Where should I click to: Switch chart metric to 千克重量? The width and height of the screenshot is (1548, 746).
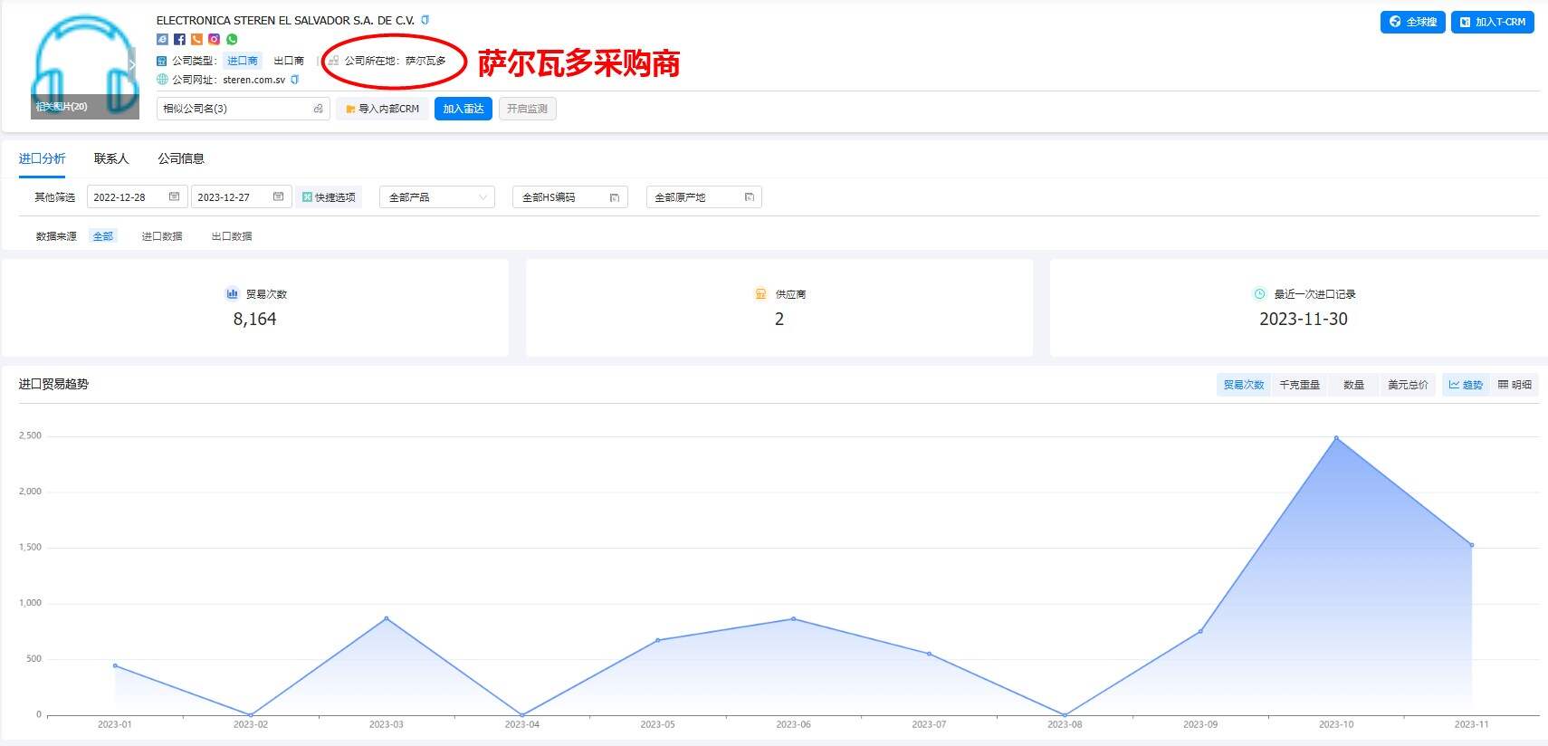click(1299, 385)
